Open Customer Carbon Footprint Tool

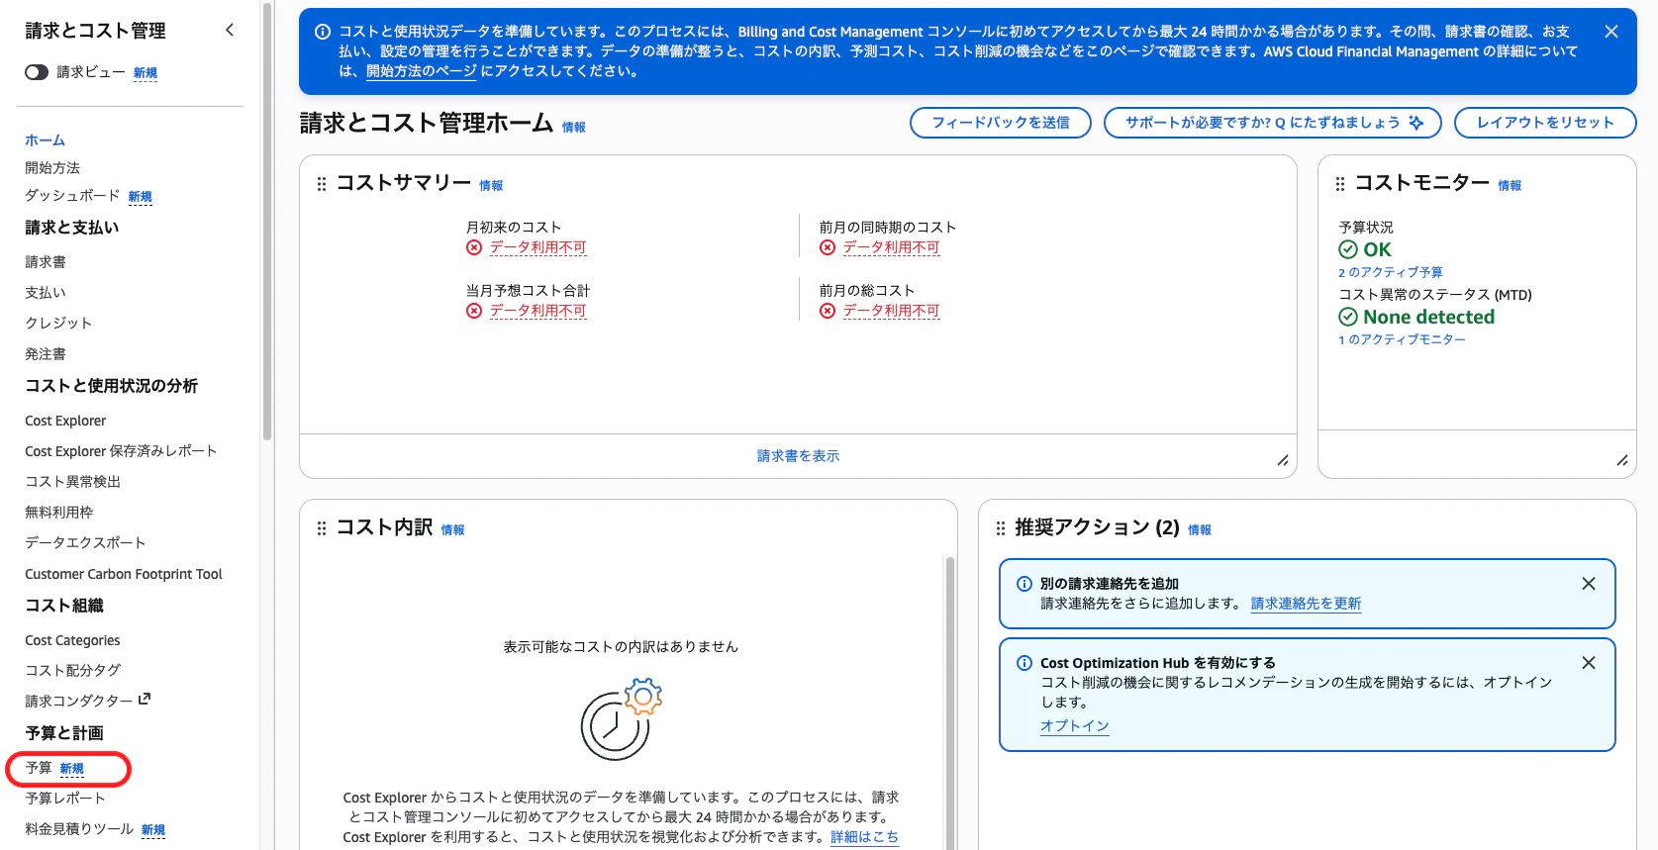[x=124, y=574]
